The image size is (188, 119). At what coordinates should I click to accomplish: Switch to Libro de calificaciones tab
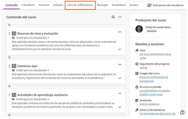pos(80,5)
